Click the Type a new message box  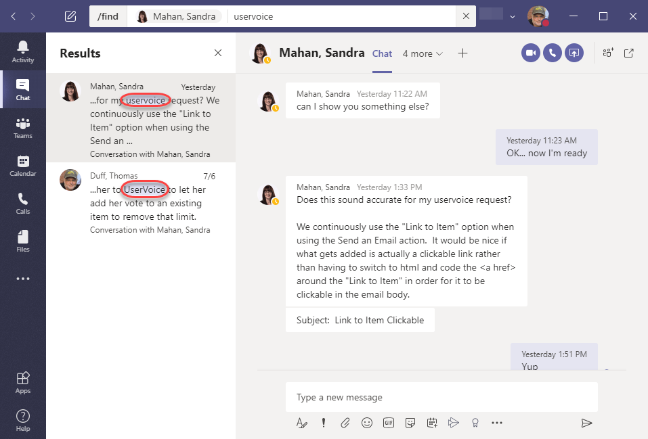coord(441,397)
